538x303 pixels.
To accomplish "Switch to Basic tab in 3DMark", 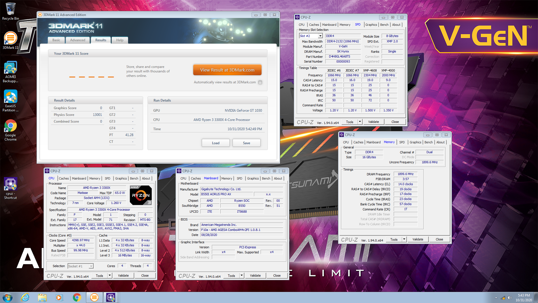I will coord(56,40).
